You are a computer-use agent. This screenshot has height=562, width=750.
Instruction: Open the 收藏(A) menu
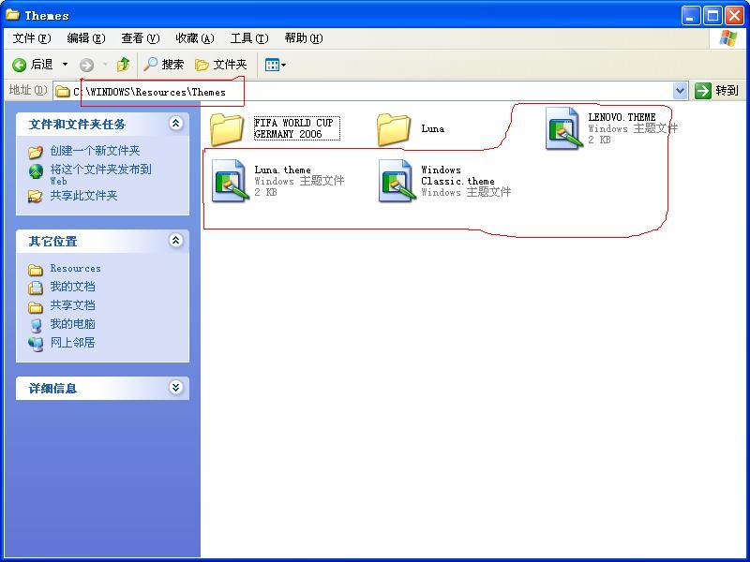point(195,38)
